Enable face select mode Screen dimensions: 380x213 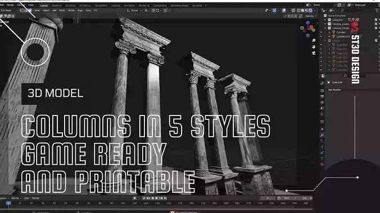(30, 11)
